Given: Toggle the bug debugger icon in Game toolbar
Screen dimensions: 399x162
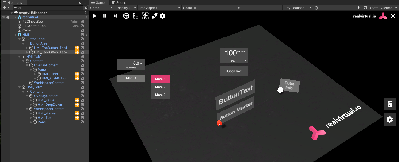Looking at the screenshot, I should point(316,8).
